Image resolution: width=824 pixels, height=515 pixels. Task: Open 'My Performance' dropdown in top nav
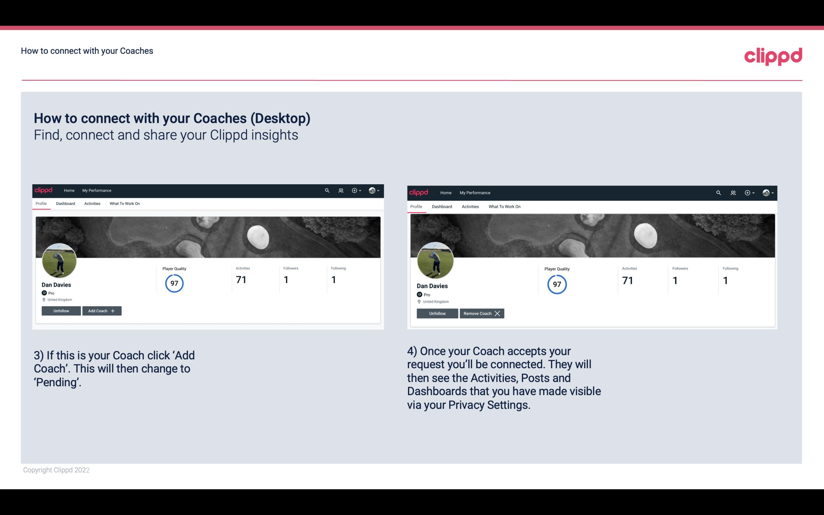(96, 191)
